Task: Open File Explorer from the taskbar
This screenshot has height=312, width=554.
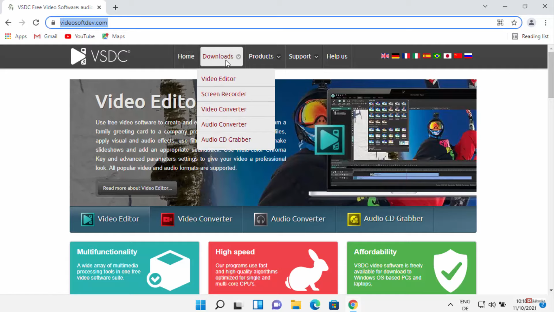Action: coord(296,305)
